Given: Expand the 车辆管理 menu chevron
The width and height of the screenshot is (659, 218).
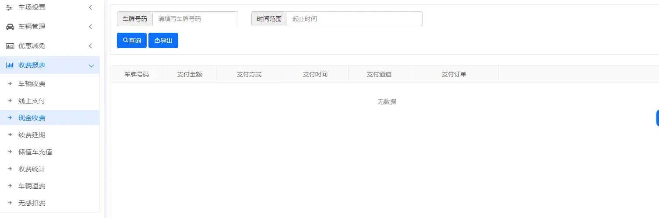Looking at the screenshot, I should (x=90, y=27).
